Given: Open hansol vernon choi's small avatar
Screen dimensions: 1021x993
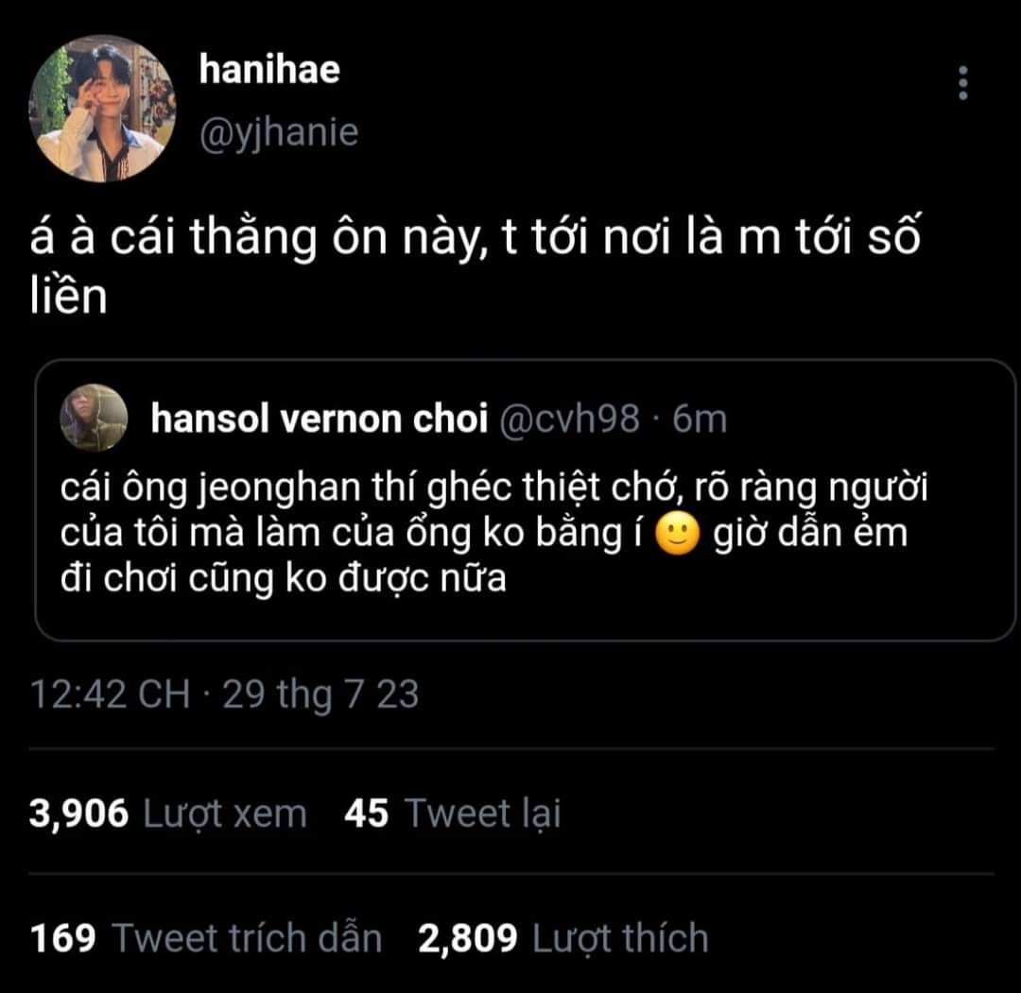Looking at the screenshot, I should click(94, 418).
